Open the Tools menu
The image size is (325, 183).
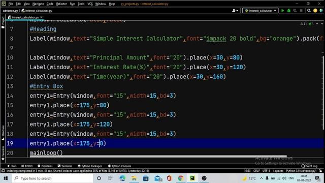[x=81, y=4]
